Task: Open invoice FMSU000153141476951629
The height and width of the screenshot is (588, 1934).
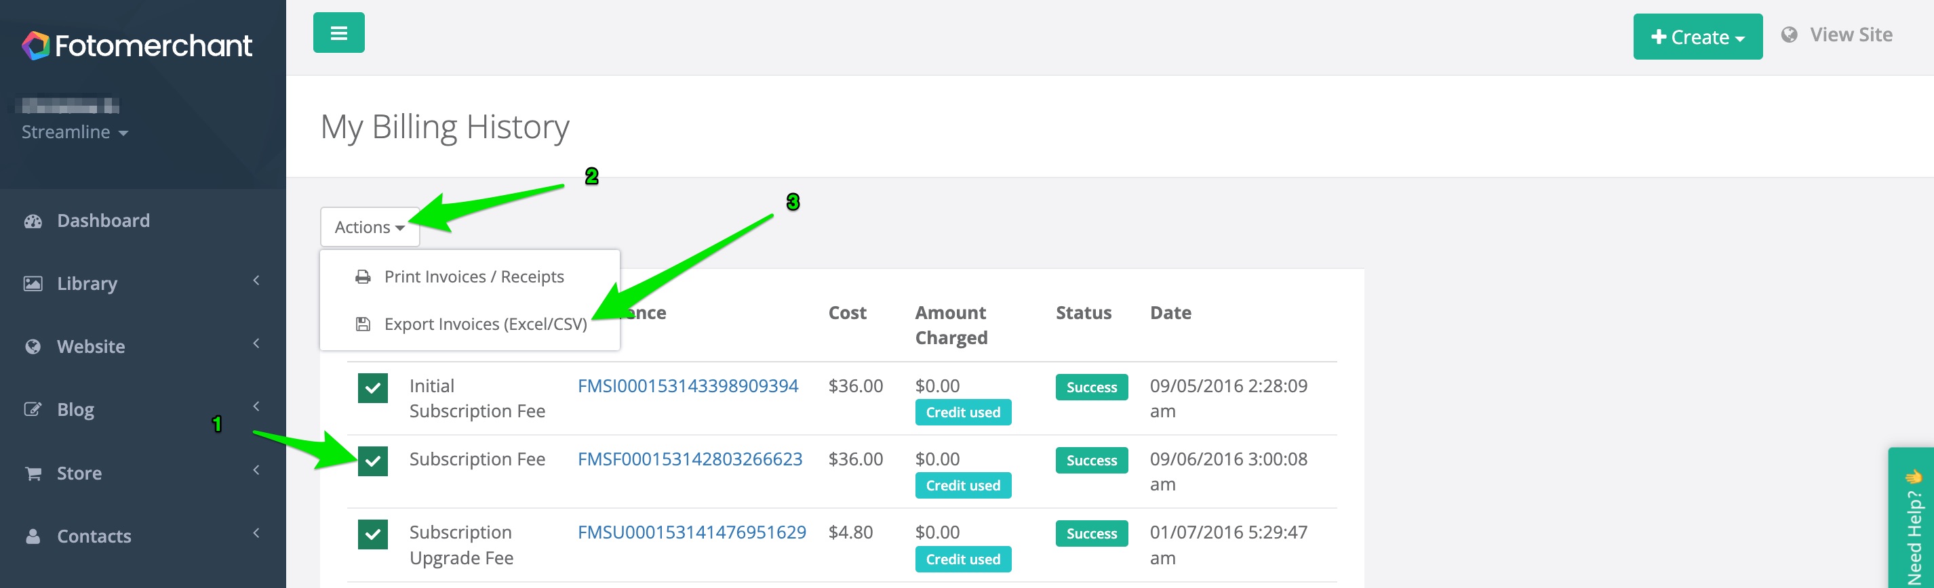Action: click(x=692, y=532)
